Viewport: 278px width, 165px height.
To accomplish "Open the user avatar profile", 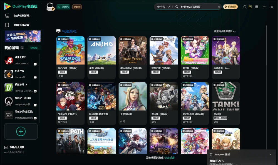I will pos(50,7).
